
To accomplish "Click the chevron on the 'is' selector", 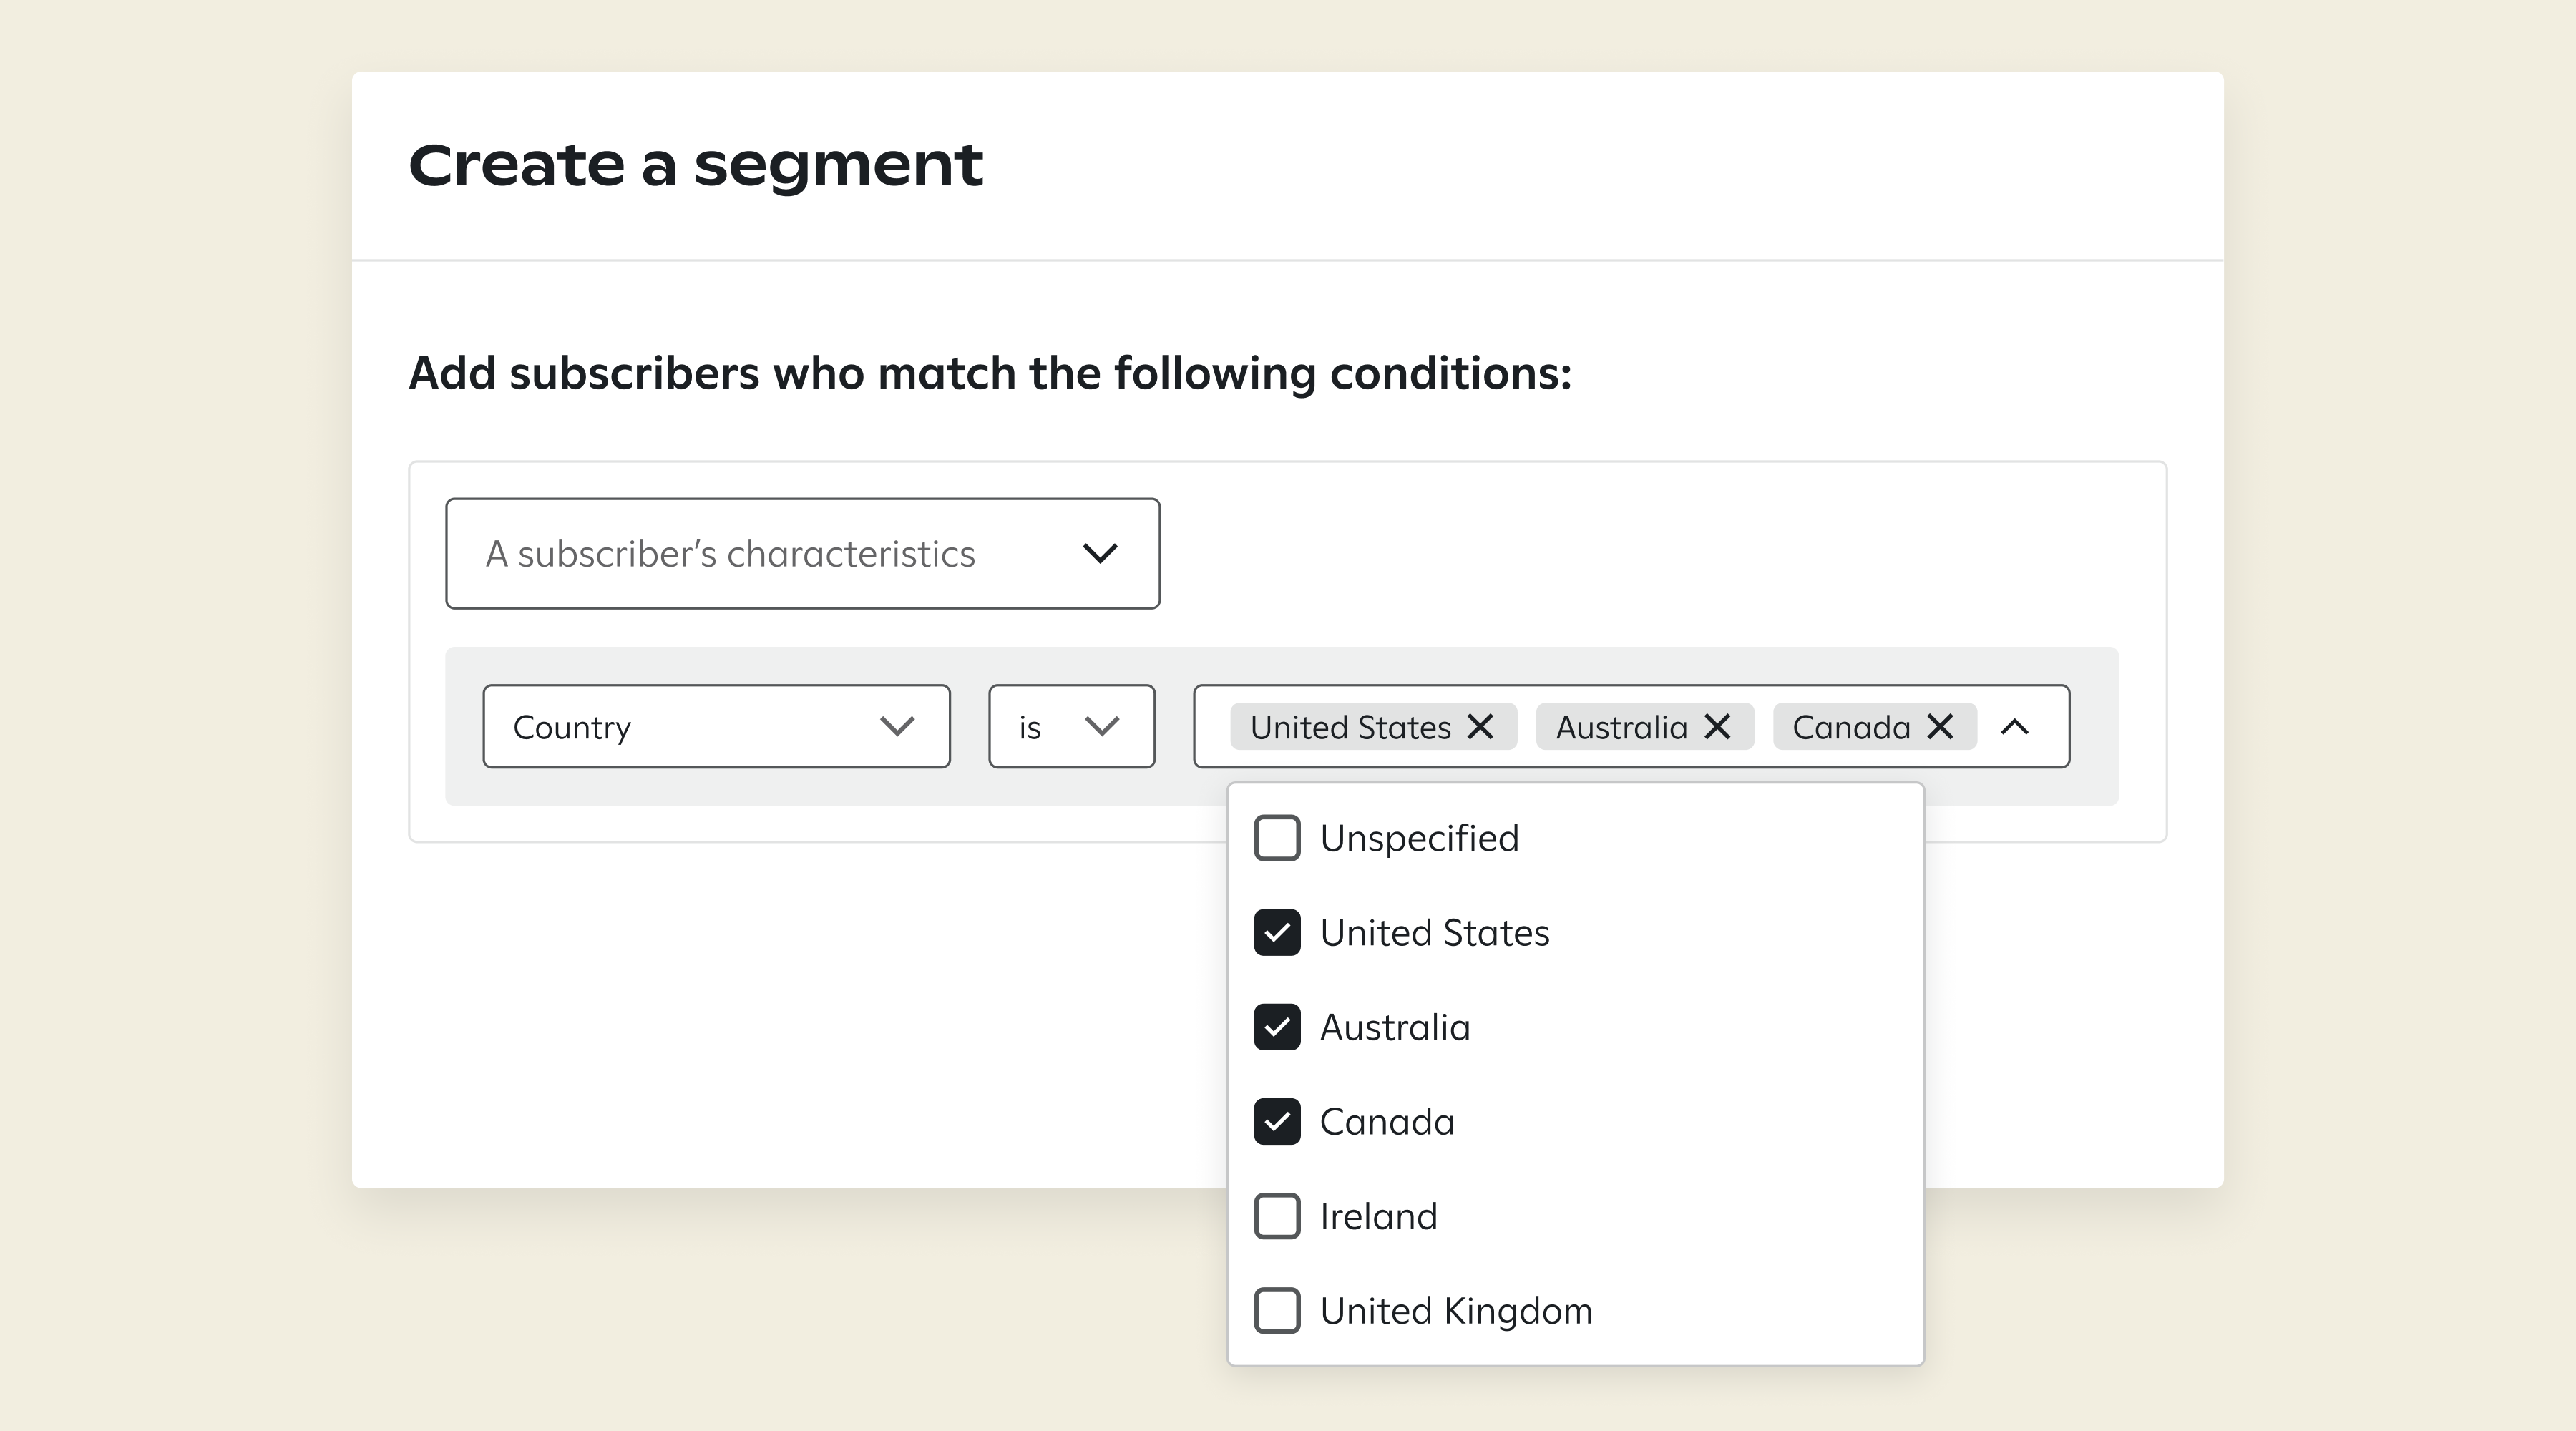I will pyautogui.click(x=1103, y=727).
